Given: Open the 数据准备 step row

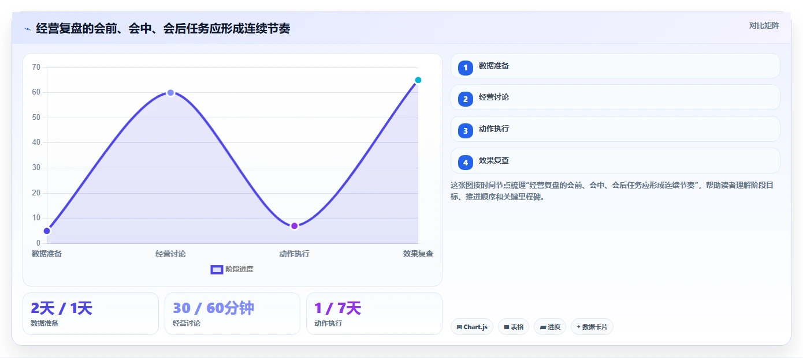Looking at the screenshot, I should coord(615,66).
